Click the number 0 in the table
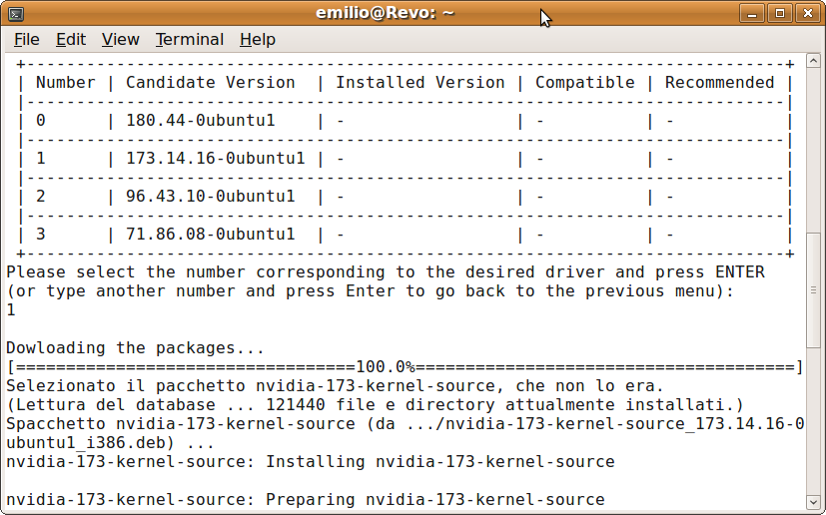 (x=41, y=121)
